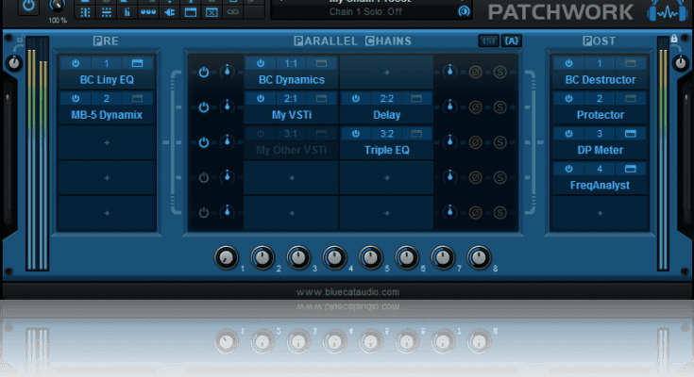Bypass the BC Dynamics plugin power button
This screenshot has width=694, height=377.
pyautogui.click(x=262, y=63)
